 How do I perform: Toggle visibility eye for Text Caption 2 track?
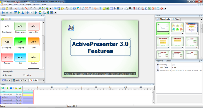click(x=17, y=100)
